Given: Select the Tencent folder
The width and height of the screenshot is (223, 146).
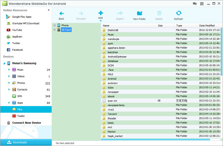Looking at the screenshot, I should 161,114.
